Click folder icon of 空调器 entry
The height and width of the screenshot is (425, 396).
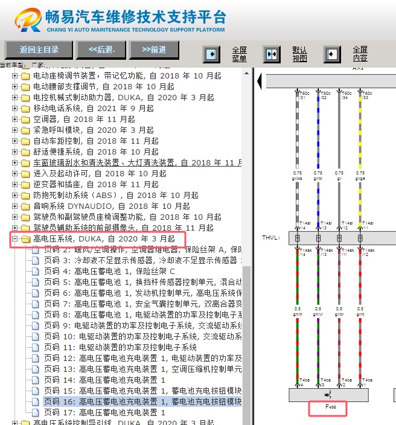pos(25,120)
